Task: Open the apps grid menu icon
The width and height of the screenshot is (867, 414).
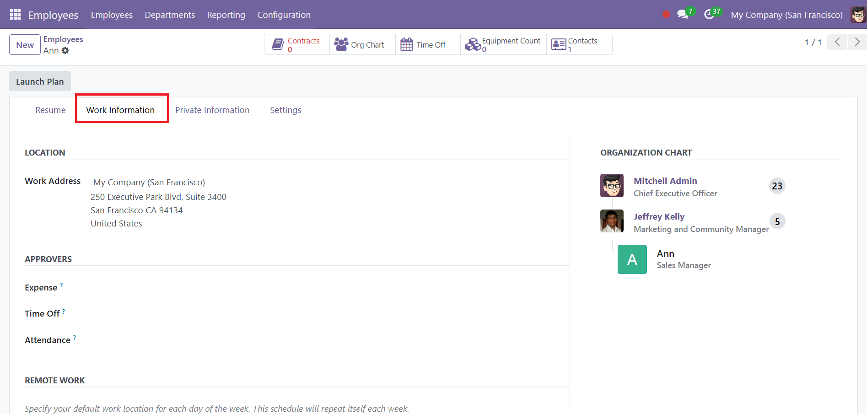Action: [x=15, y=15]
